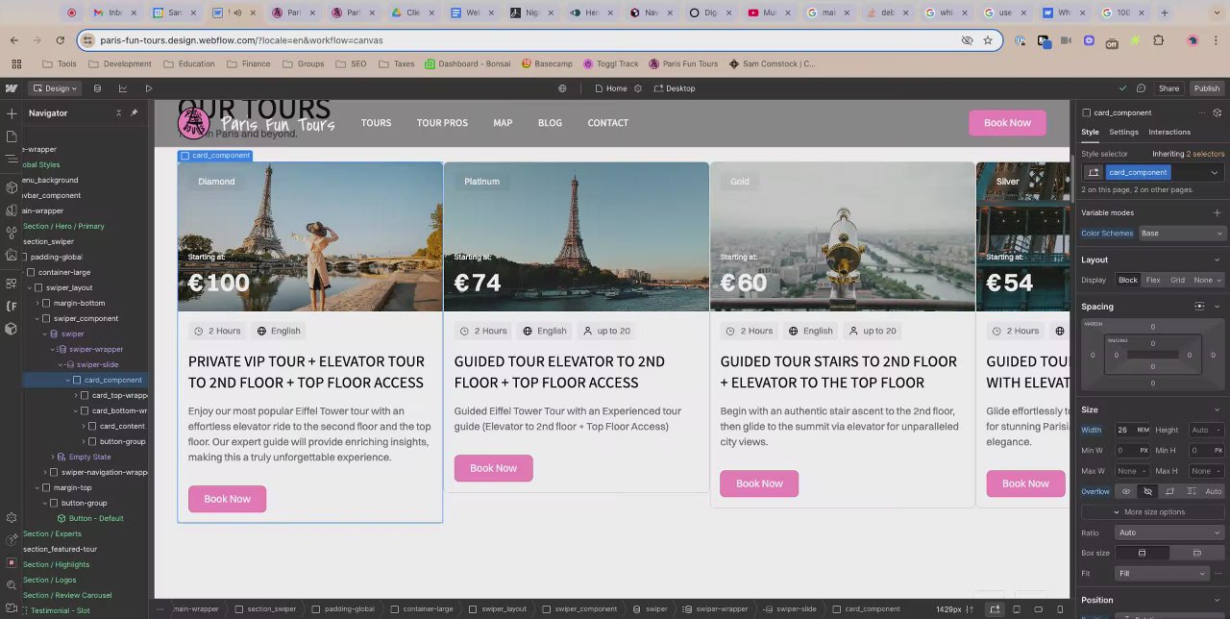Image resolution: width=1230 pixels, height=619 pixels.
Task: Click TOURS in site navbar
Action: click(x=376, y=123)
